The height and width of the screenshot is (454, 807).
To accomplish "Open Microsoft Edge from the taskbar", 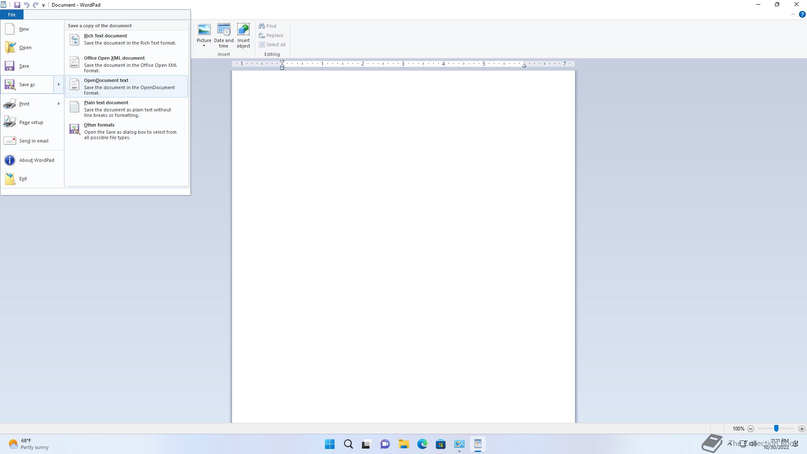I will tap(422, 444).
